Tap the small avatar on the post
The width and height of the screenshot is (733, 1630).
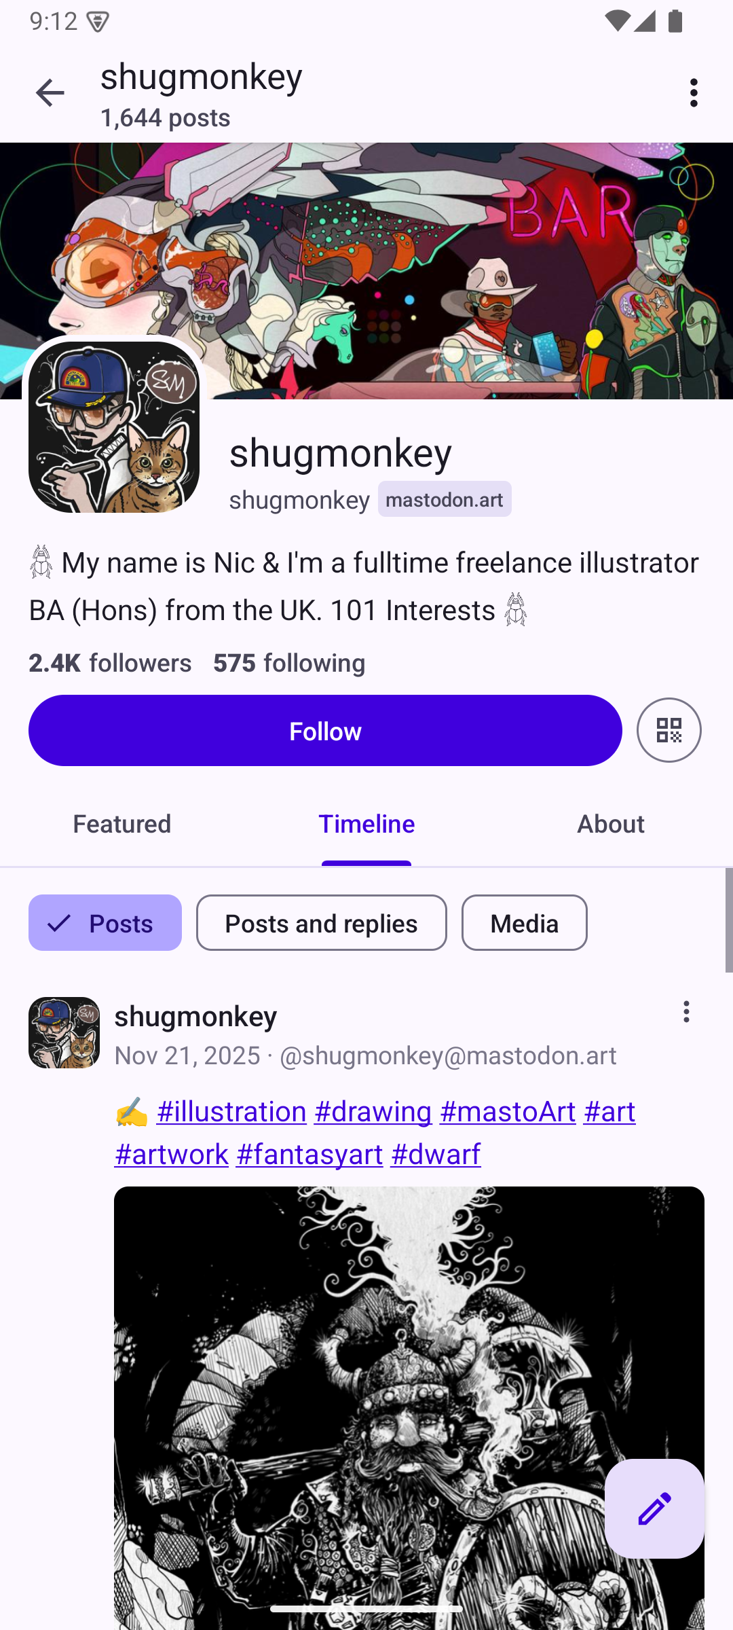click(64, 1032)
